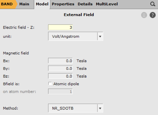This screenshot has width=158, height=115.
Task: Expand the Volt/Angstrom unit dropdown
Action: pyautogui.click(x=76, y=36)
